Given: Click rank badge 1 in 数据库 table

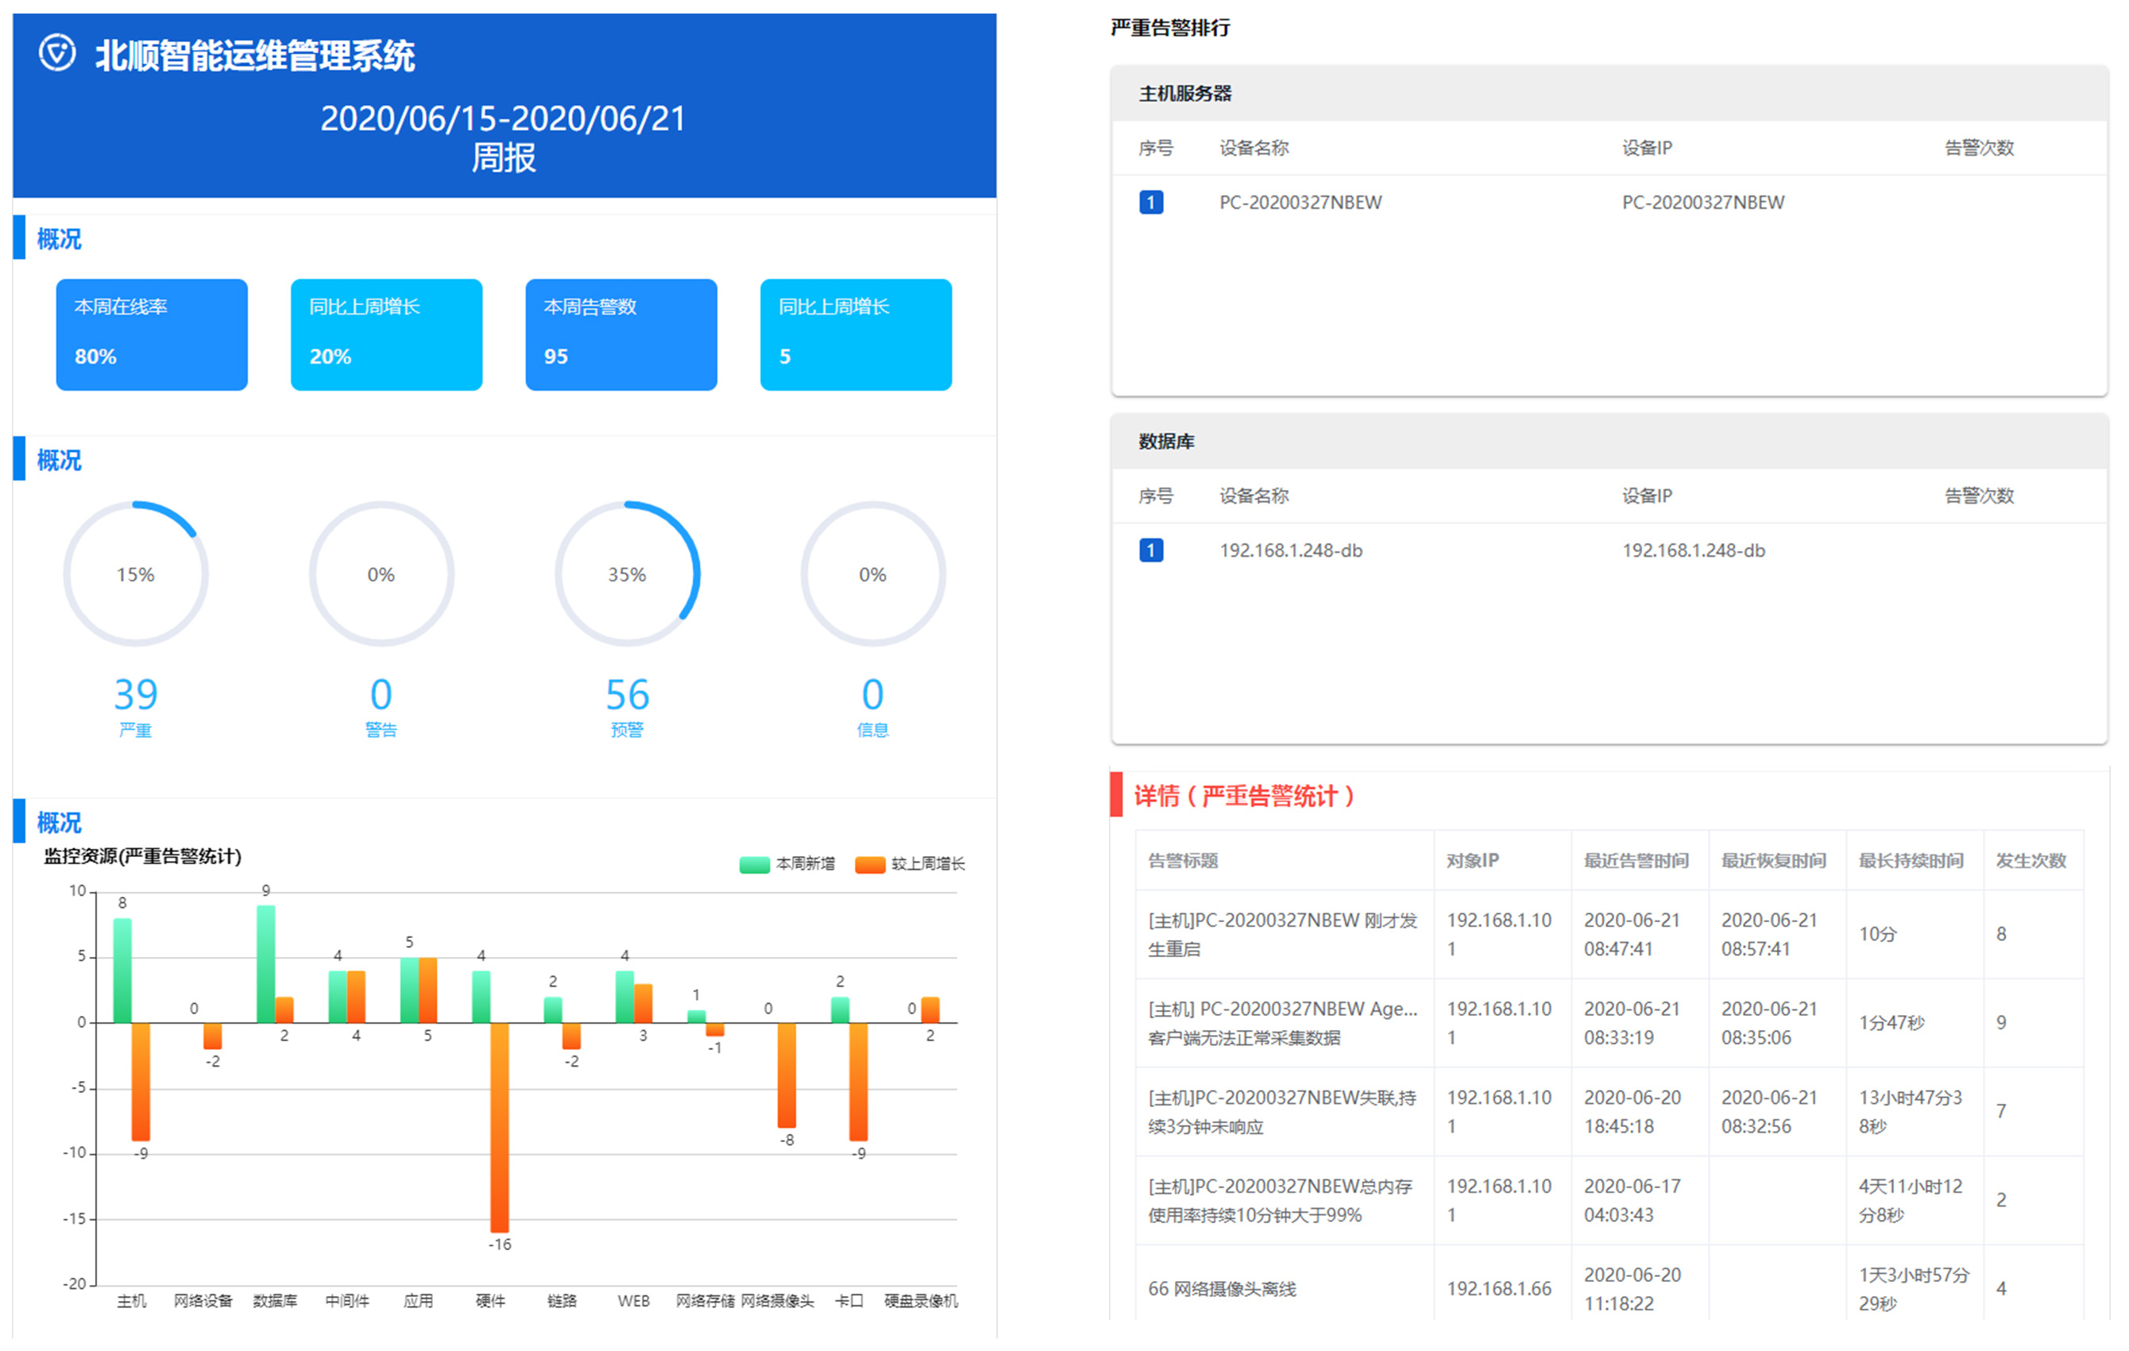Looking at the screenshot, I should [x=1150, y=550].
